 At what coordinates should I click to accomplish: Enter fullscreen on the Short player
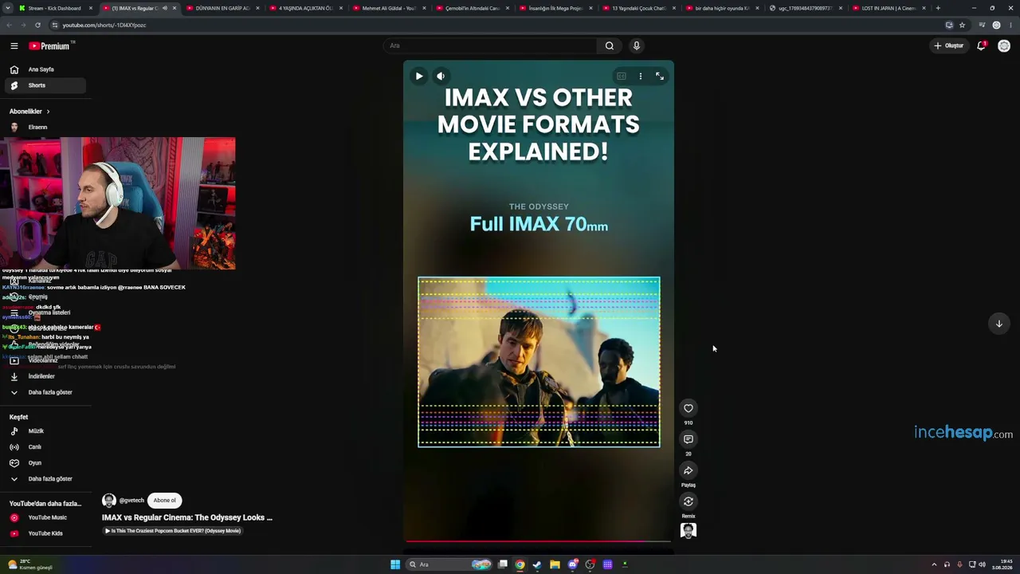(x=660, y=76)
